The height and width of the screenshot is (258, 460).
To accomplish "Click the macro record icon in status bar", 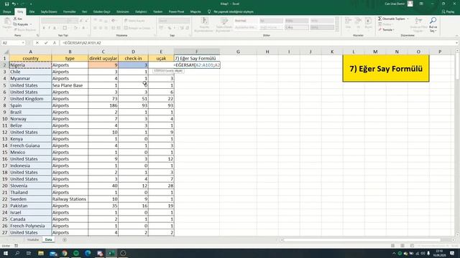I will (x=16, y=246).
